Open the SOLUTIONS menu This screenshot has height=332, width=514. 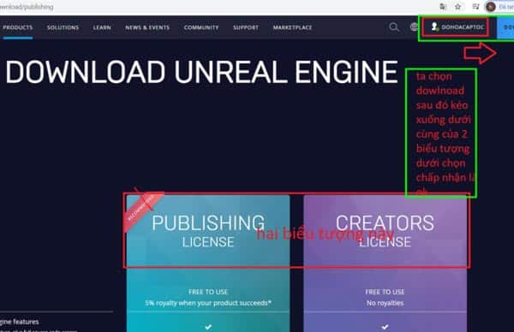click(x=63, y=27)
